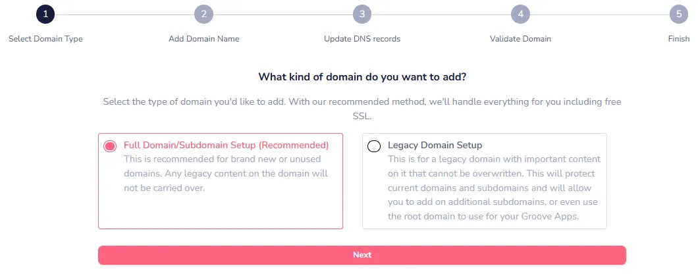Image resolution: width=698 pixels, height=276 pixels.
Task: Select the Validate Domain step label
Action: click(520, 39)
